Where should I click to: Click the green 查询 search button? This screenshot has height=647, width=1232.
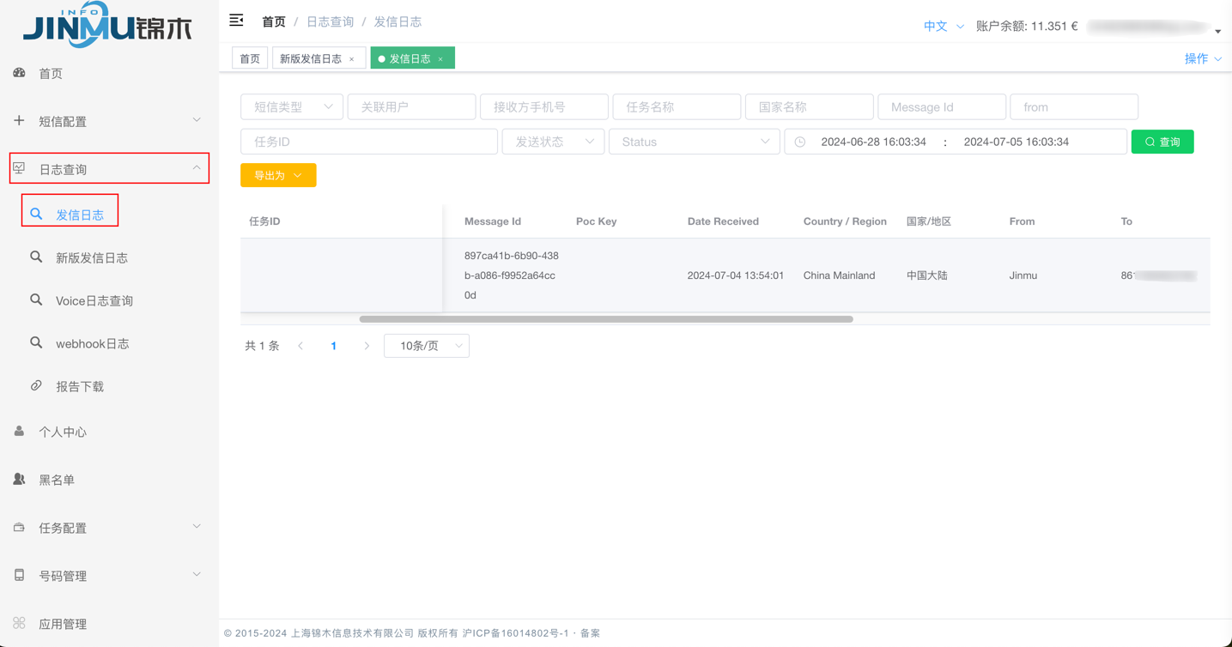(x=1162, y=142)
